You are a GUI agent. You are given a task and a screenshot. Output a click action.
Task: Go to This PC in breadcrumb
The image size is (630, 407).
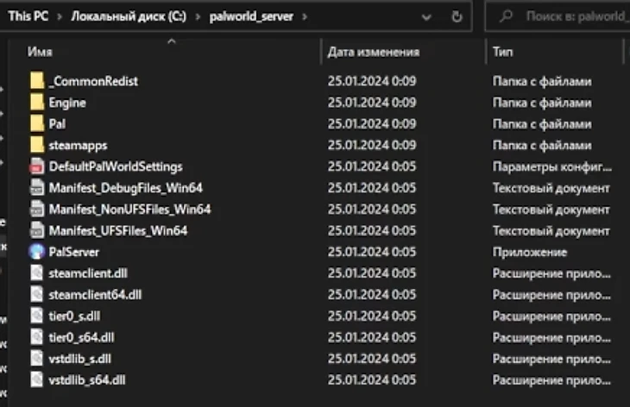[28, 16]
